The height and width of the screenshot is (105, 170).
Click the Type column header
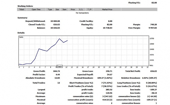[x=50, y=10]
